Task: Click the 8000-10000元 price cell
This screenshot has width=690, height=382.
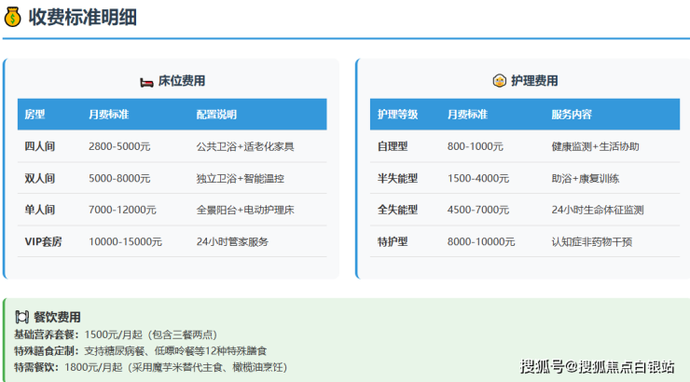Action: [481, 241]
